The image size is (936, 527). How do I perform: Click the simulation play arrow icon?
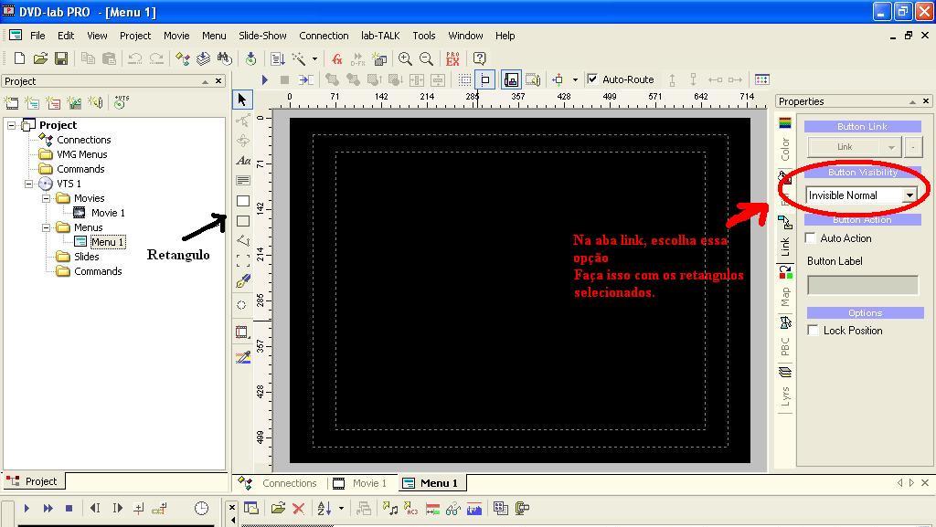(x=265, y=79)
